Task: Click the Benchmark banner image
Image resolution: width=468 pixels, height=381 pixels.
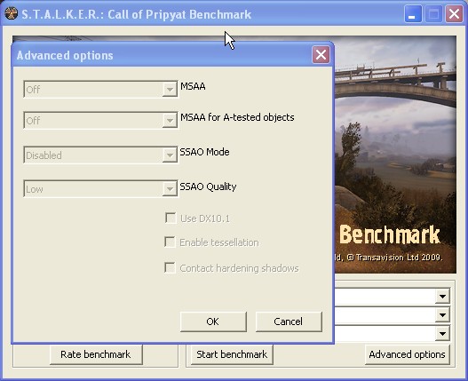Action: coord(395,155)
